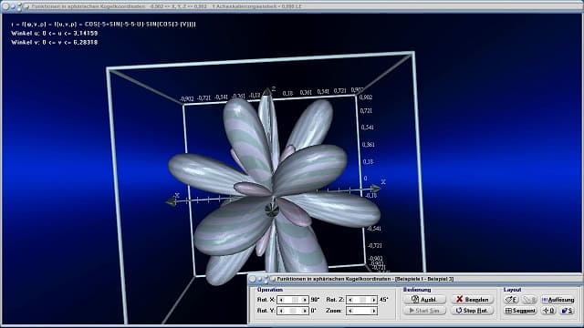Click the 45° Rot. Z value

coord(383,300)
